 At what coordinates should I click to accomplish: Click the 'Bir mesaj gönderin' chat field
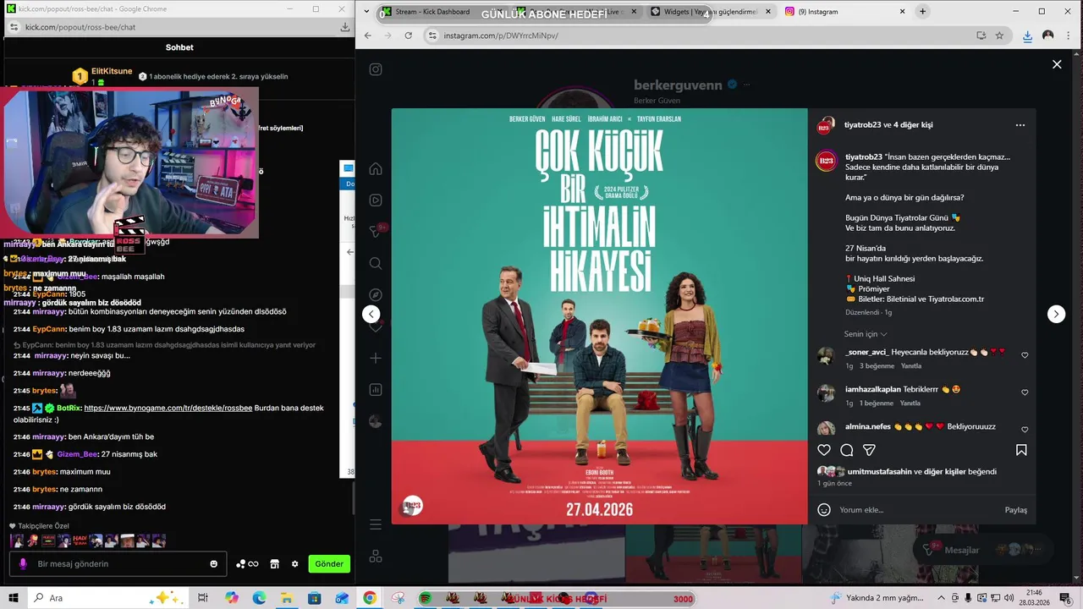click(118, 564)
